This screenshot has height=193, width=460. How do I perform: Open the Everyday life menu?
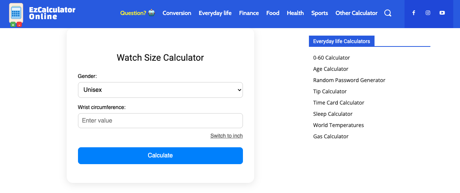coord(215,13)
